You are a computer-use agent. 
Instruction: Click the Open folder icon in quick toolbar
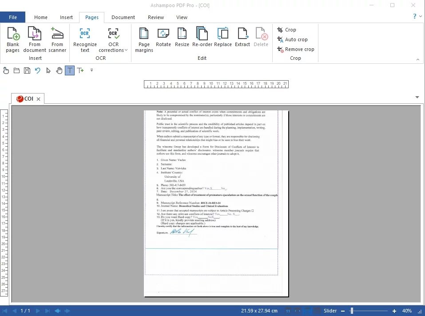[x=16, y=70]
